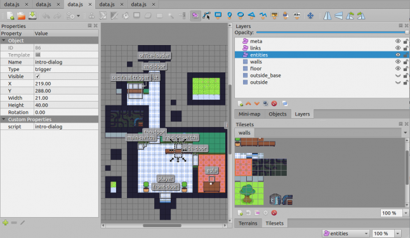Click the Remove Layer red icon
The image size is (410, 238).
click(x=274, y=103)
